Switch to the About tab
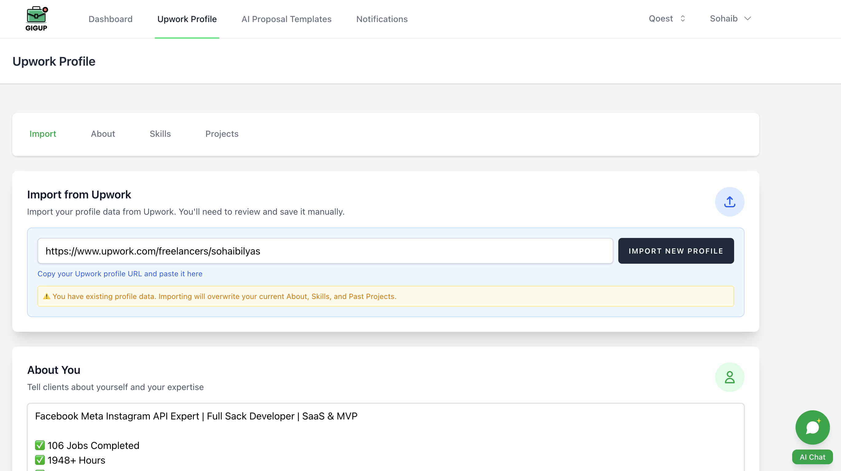Screen dimensions: 841x471 pyautogui.click(x=103, y=134)
